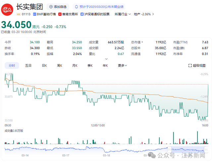The width and height of the screenshot is (212, 164).
Task: Click the 沪深港通标的股票 badge icon
Action: coord(82,14)
